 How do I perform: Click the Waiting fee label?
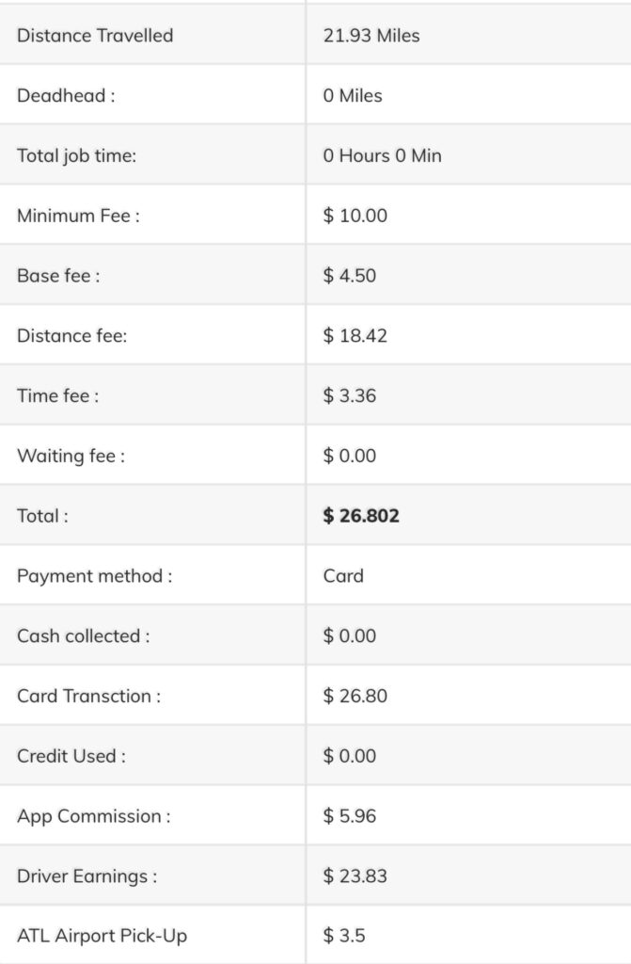(x=71, y=456)
